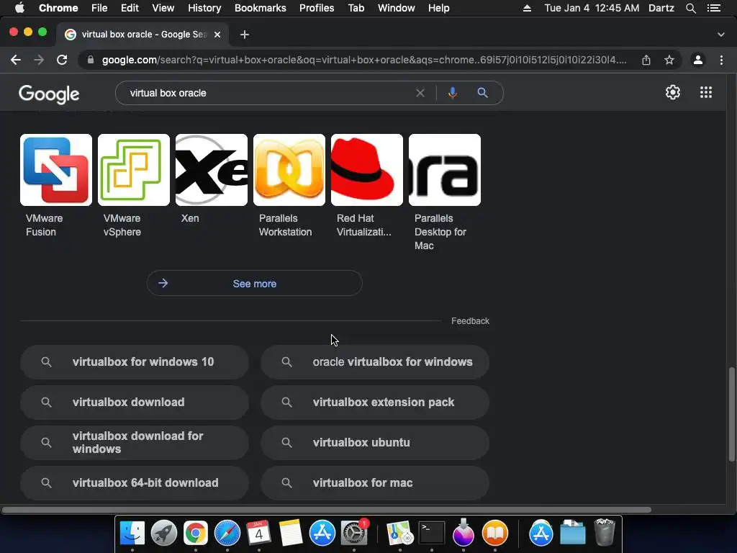Viewport: 737px width, 553px height.
Task: Click the address bar URL
Action: [x=364, y=60]
